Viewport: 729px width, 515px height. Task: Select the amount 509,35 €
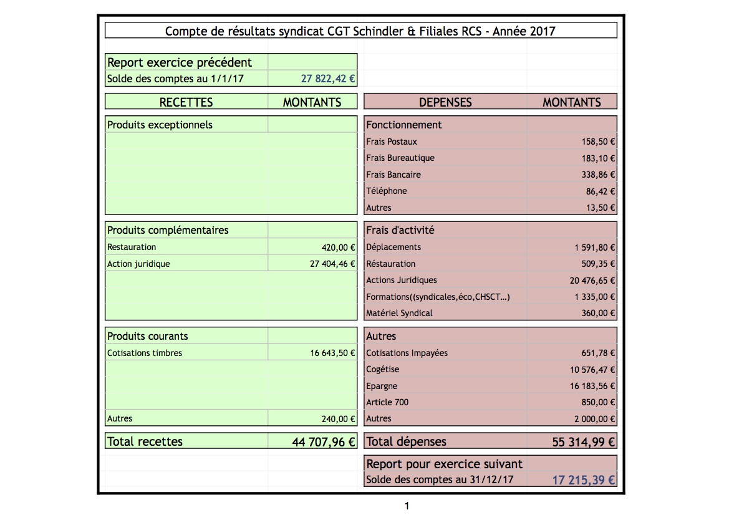click(x=598, y=264)
